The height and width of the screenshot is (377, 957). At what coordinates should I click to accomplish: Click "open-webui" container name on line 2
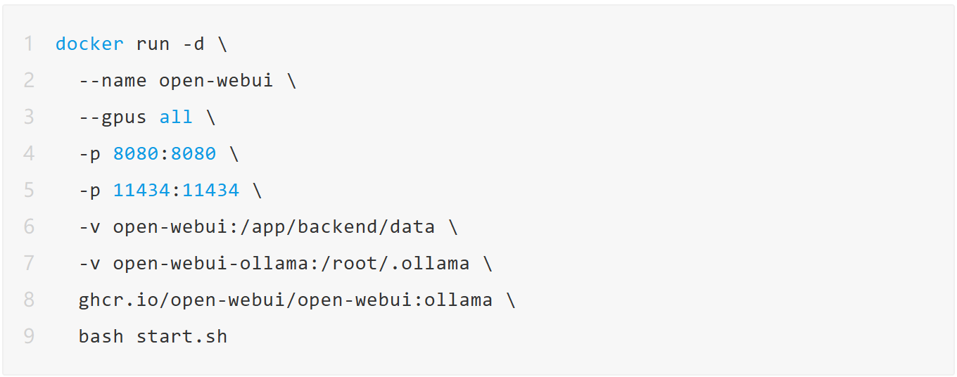tap(216, 80)
